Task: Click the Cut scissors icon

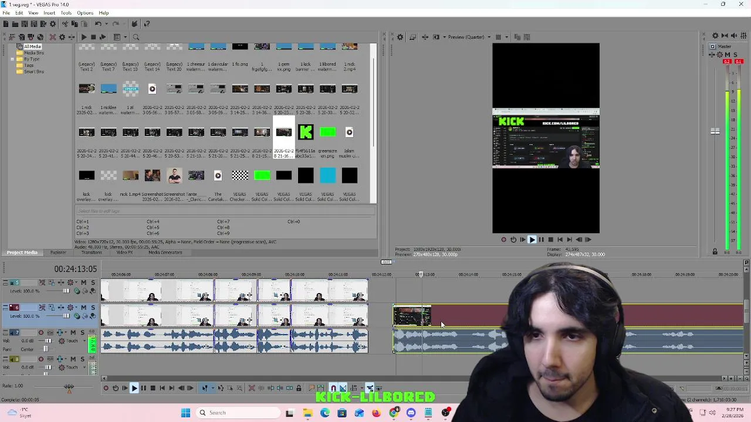Action: 65,24
